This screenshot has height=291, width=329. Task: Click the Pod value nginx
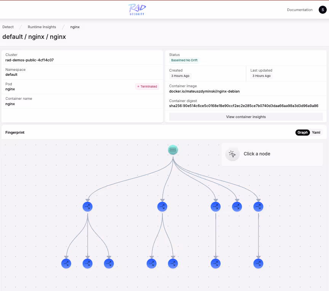(10, 89)
